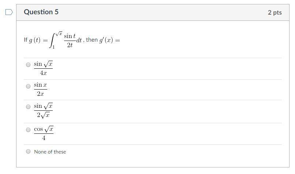Screen dimensions: 295x174
Task: Click the word If starting the question
Action: click(26, 40)
